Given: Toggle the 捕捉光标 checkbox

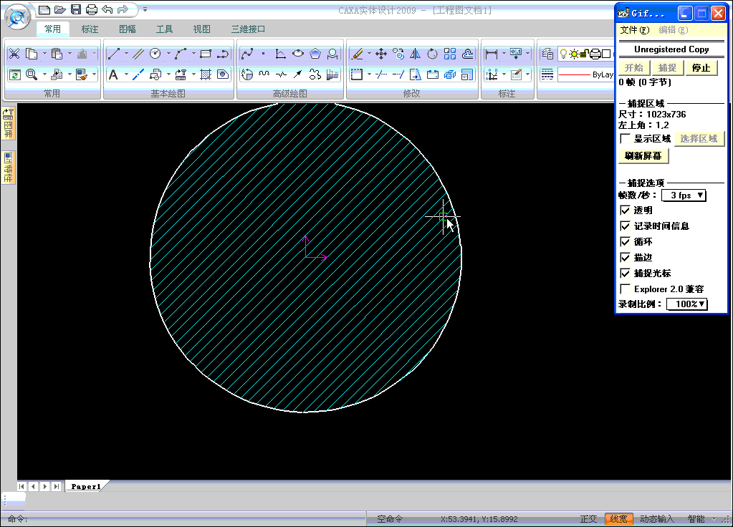Looking at the screenshot, I should point(625,274).
